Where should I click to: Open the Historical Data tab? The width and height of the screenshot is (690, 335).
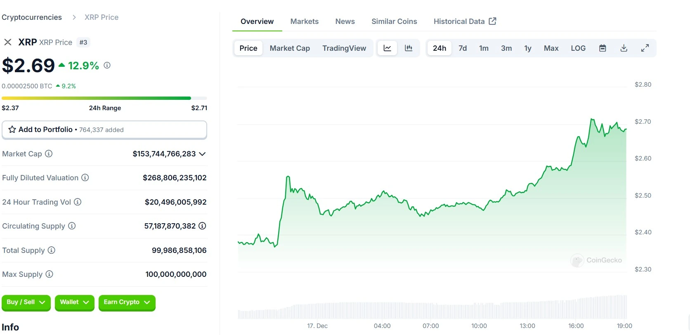(465, 21)
